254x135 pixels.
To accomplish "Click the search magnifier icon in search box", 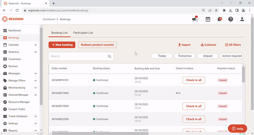I will click(x=110, y=57).
